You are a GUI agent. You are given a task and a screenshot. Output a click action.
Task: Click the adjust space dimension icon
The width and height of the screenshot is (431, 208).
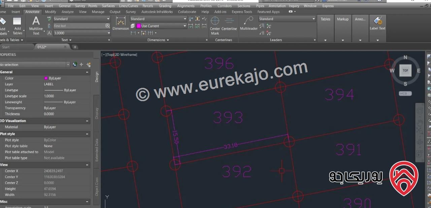tap(197, 19)
